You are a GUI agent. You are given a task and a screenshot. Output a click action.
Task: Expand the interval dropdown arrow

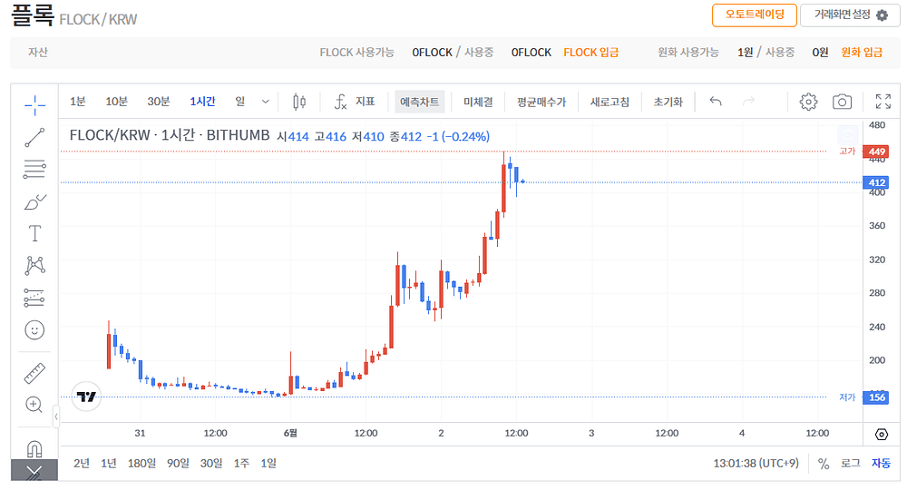[266, 102]
